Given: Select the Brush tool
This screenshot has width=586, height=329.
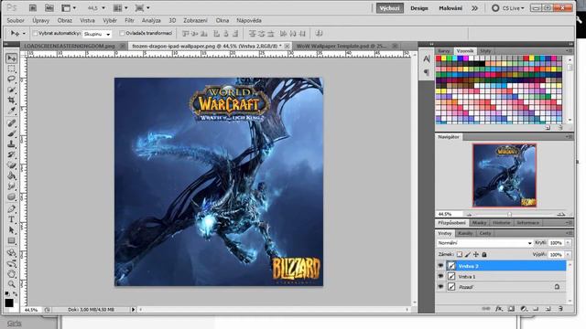Looking at the screenshot, I should pyautogui.click(x=12, y=133).
